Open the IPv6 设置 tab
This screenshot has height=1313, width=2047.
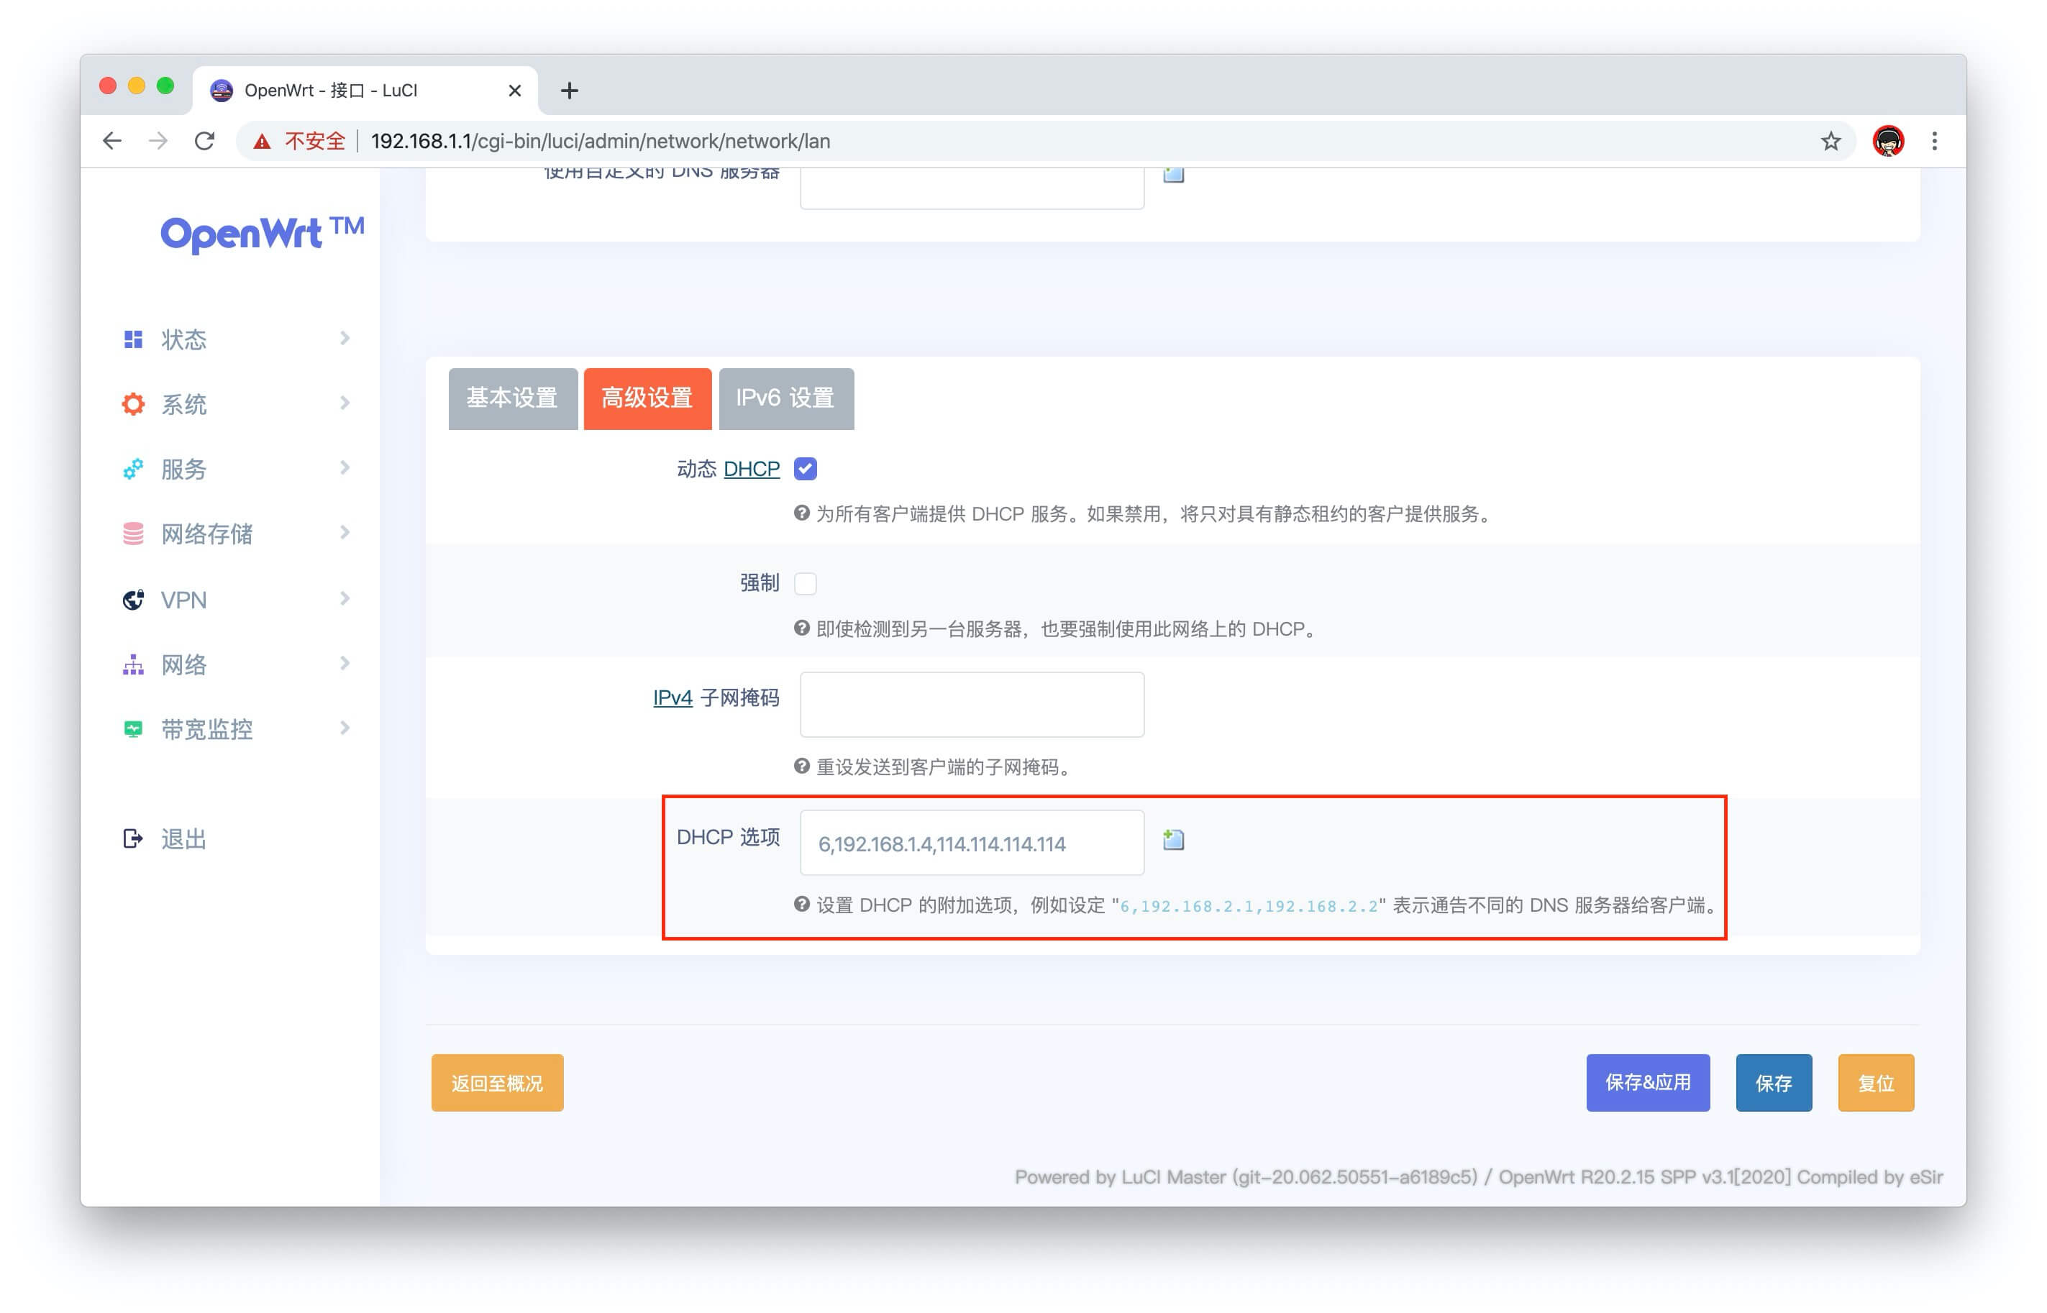(785, 398)
